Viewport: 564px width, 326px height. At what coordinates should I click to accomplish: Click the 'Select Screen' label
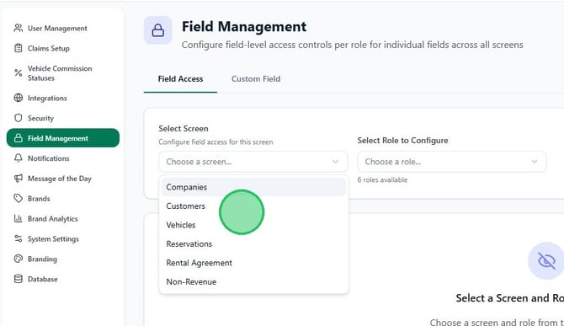tap(184, 128)
